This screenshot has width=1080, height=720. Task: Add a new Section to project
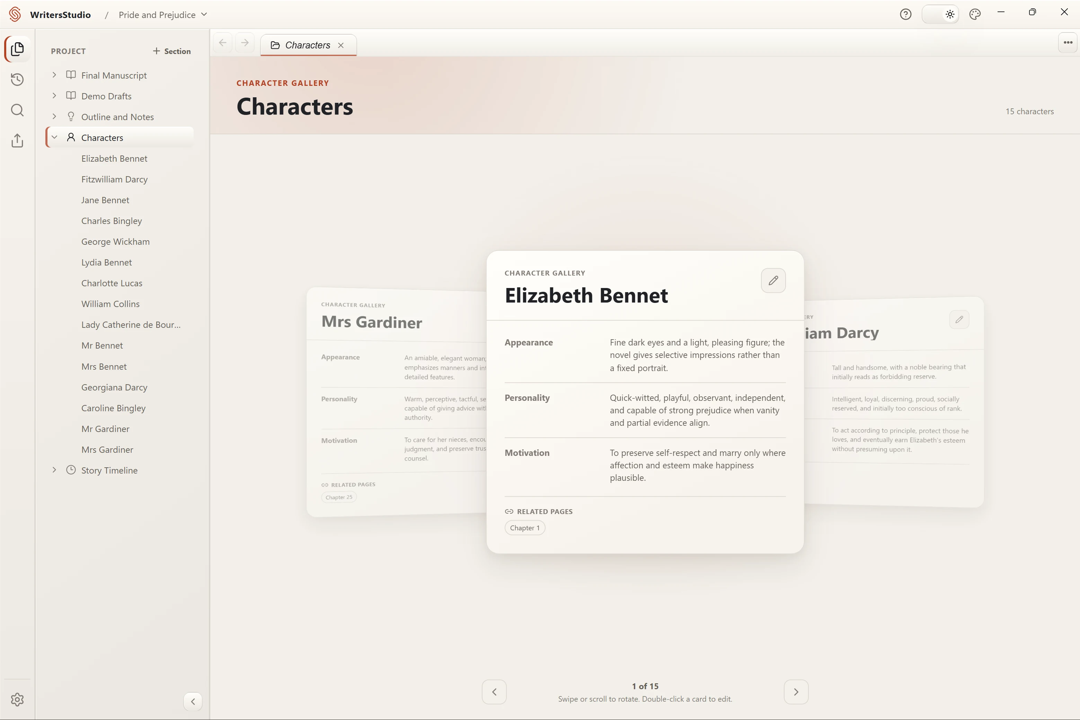(172, 51)
